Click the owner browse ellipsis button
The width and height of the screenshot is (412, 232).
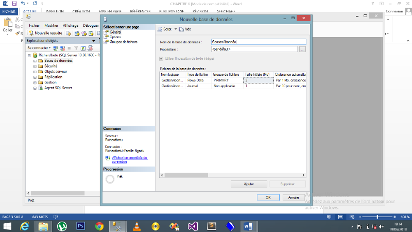(302, 49)
